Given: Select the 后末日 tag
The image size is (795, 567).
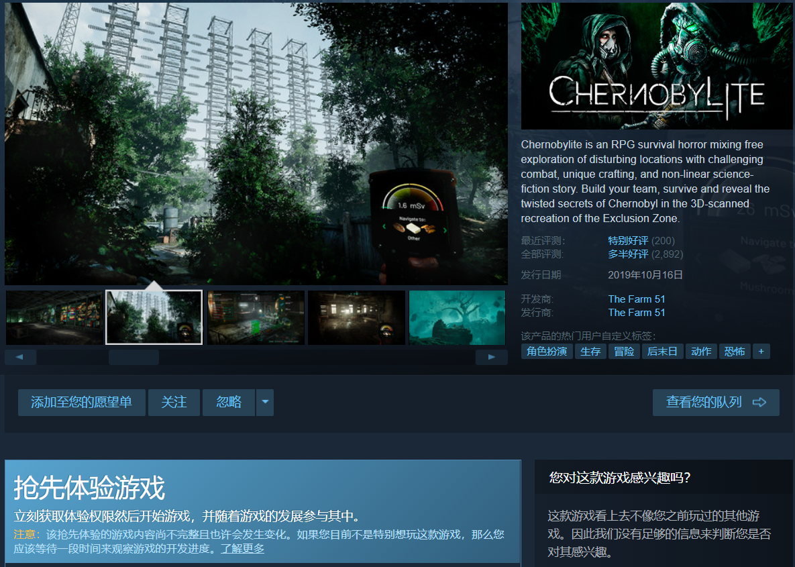Looking at the screenshot, I should coord(663,352).
